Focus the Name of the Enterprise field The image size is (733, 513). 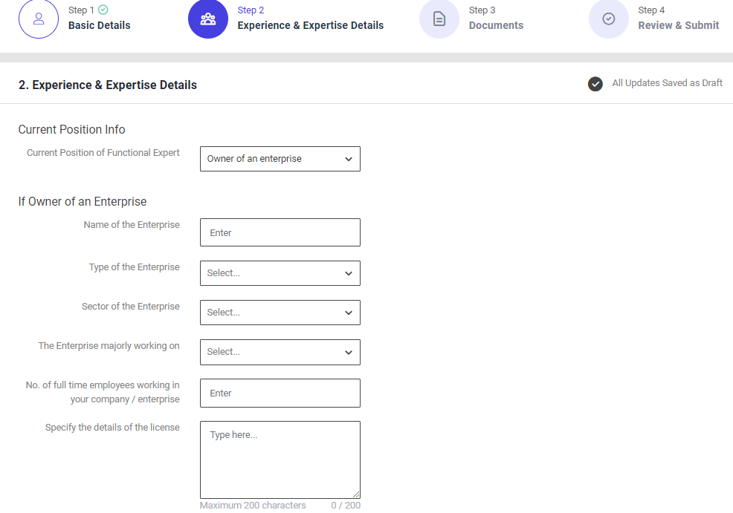[280, 232]
